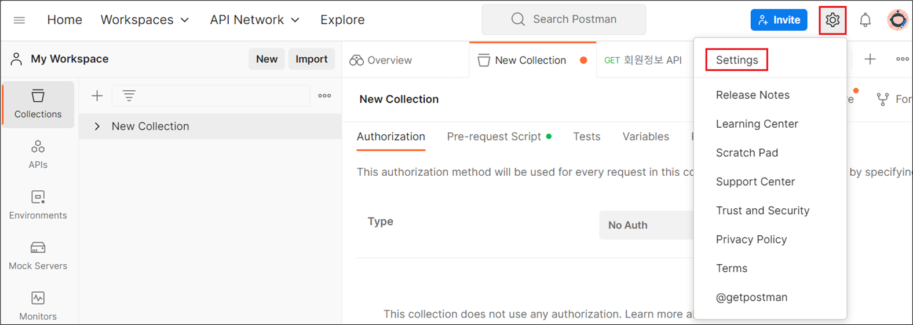Expand the New Collection tree chevron
913x325 pixels.
(97, 126)
